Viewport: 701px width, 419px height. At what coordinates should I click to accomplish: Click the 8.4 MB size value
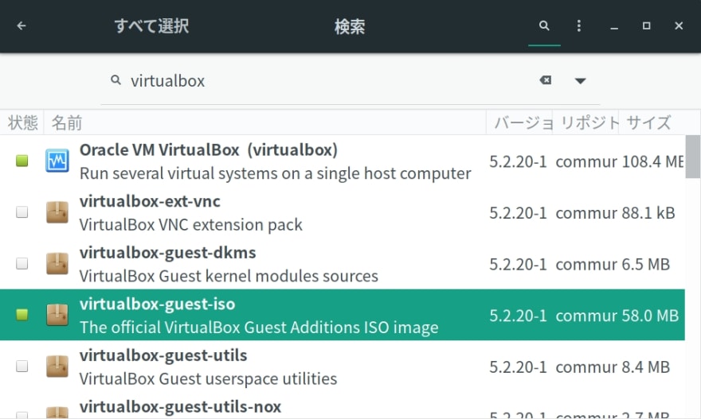click(645, 367)
